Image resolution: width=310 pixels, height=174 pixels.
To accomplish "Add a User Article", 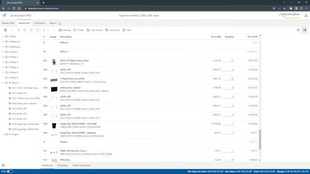I will tap(94, 30).
